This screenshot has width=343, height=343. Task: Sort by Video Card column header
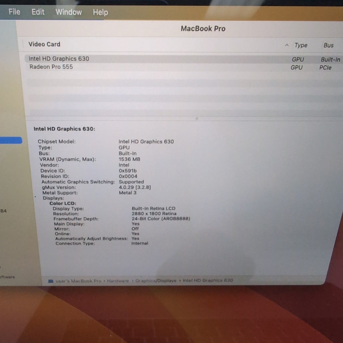(x=44, y=44)
